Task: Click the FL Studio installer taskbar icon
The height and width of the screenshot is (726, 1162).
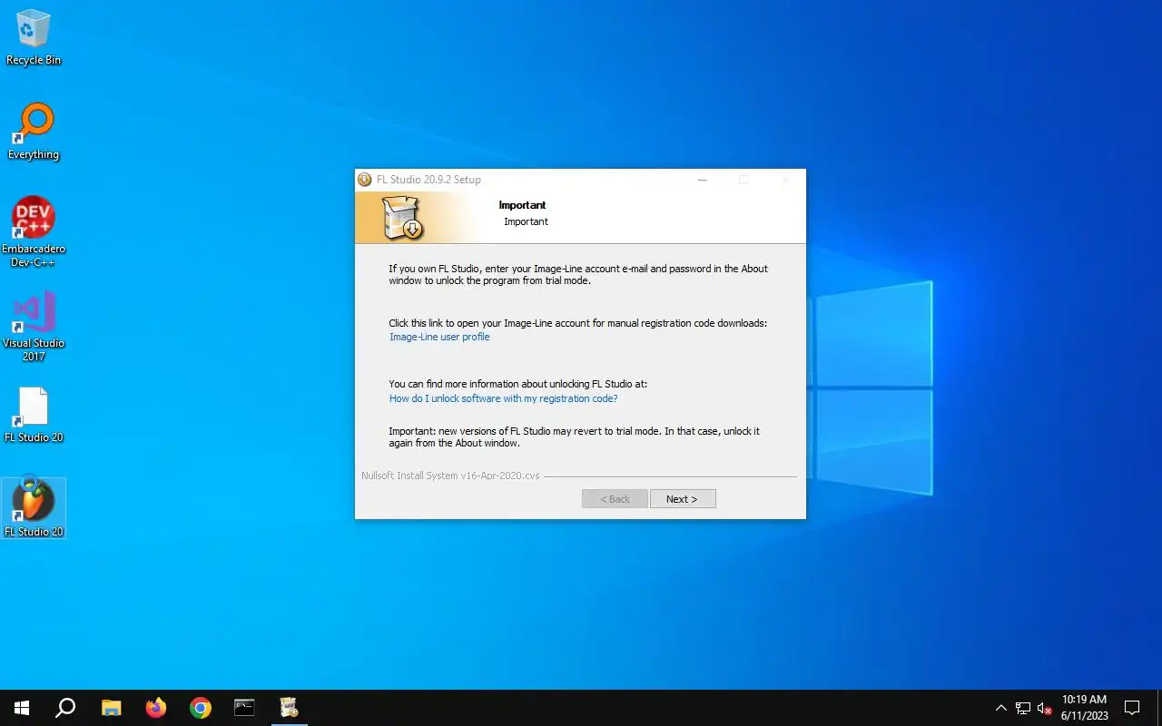Action: click(x=289, y=708)
